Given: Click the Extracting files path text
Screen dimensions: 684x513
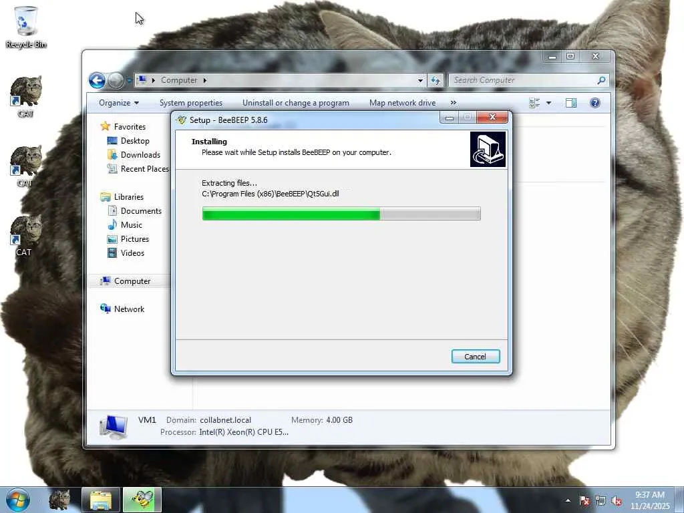Looking at the screenshot, I should tap(271, 194).
